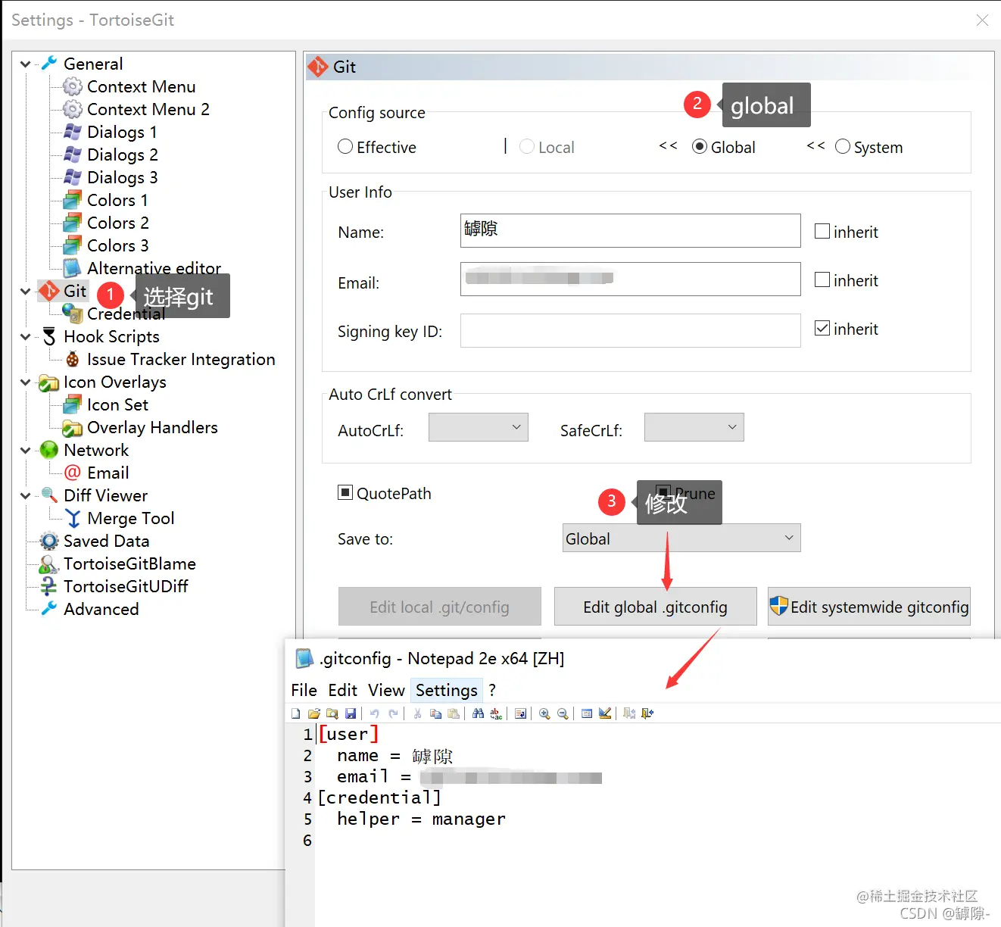Click the Replace icon in Notepad2 toolbar

pos(496,713)
